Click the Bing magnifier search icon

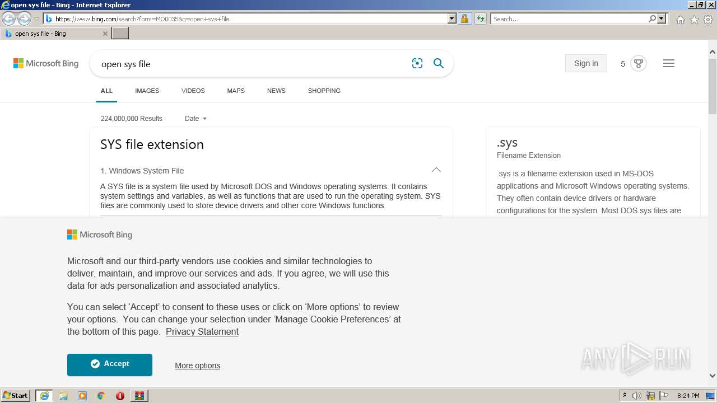coord(439,64)
